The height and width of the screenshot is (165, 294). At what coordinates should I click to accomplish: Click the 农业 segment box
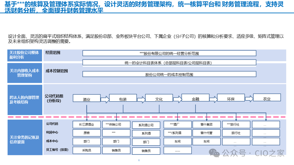point(267,98)
